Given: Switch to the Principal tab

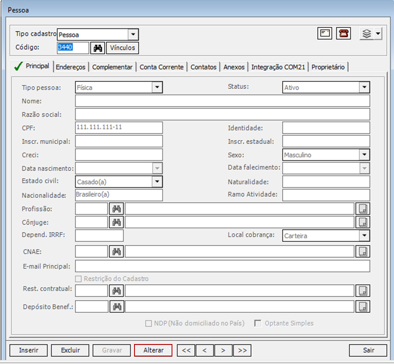Looking at the screenshot, I should tap(32, 66).
